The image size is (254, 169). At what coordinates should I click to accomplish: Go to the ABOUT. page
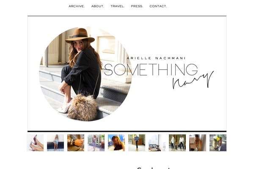(98, 6)
